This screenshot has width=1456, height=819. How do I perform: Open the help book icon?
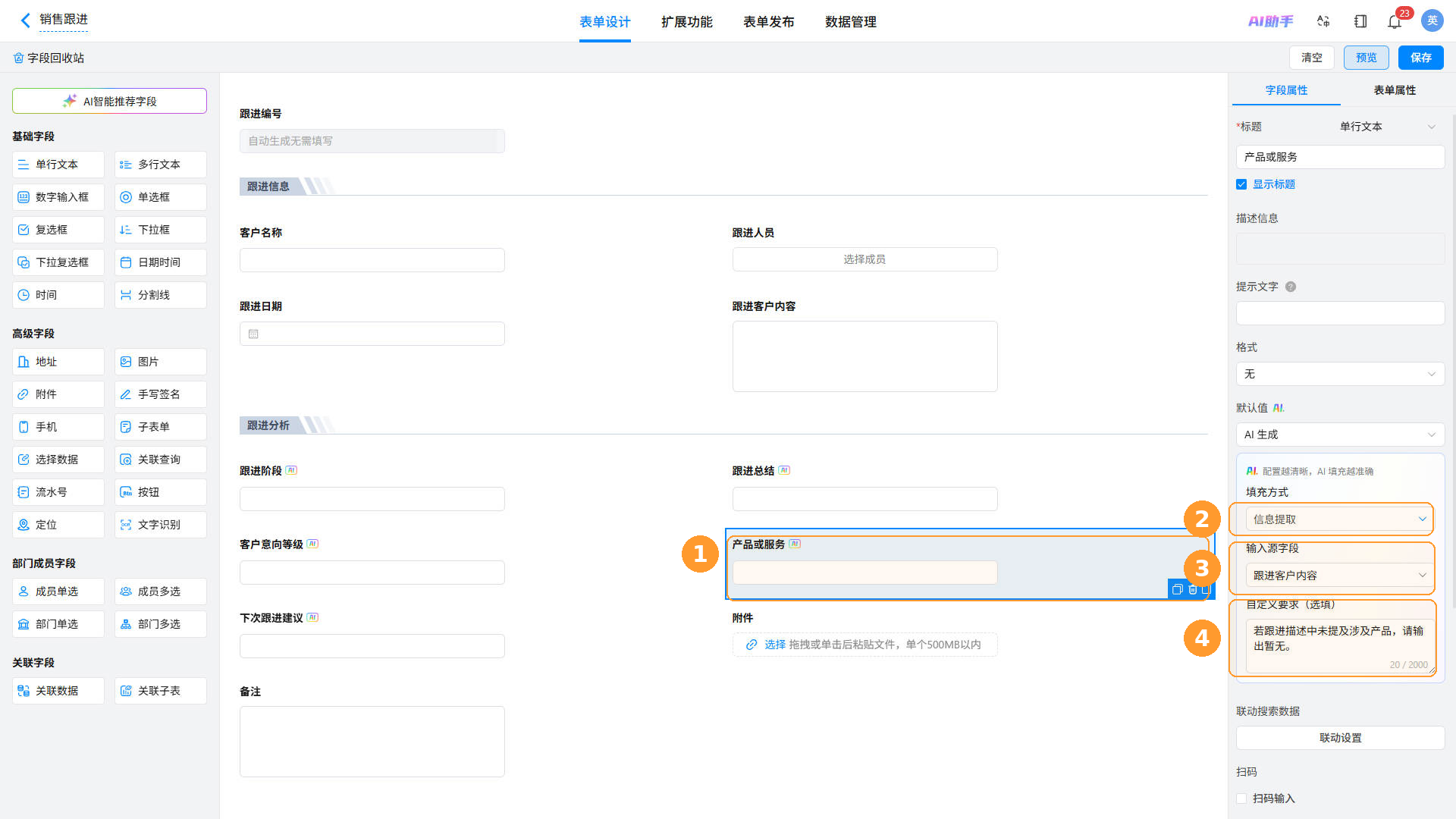click(1360, 21)
